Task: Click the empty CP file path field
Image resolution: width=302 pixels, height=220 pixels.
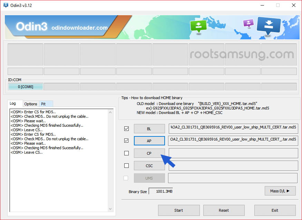Action: 233,153
